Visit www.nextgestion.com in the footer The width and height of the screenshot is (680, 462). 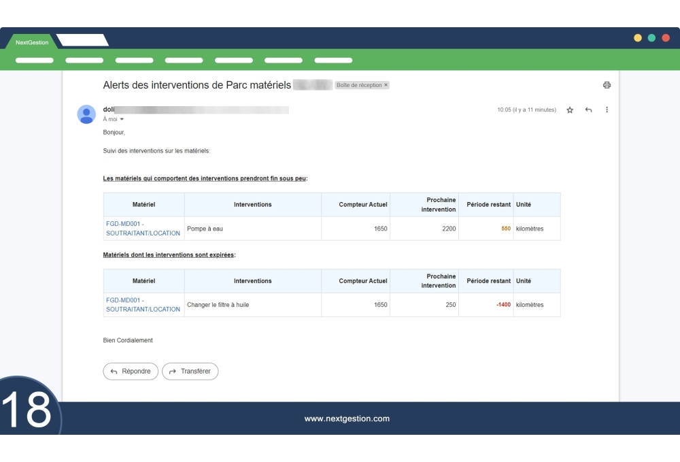(347, 418)
